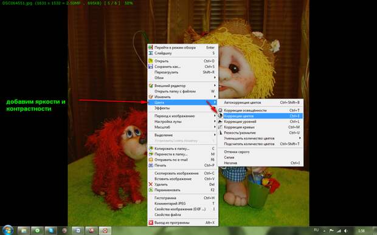The height and width of the screenshot is (235, 377).
Task: Apply the Сепия color effect
Action: point(260,157)
